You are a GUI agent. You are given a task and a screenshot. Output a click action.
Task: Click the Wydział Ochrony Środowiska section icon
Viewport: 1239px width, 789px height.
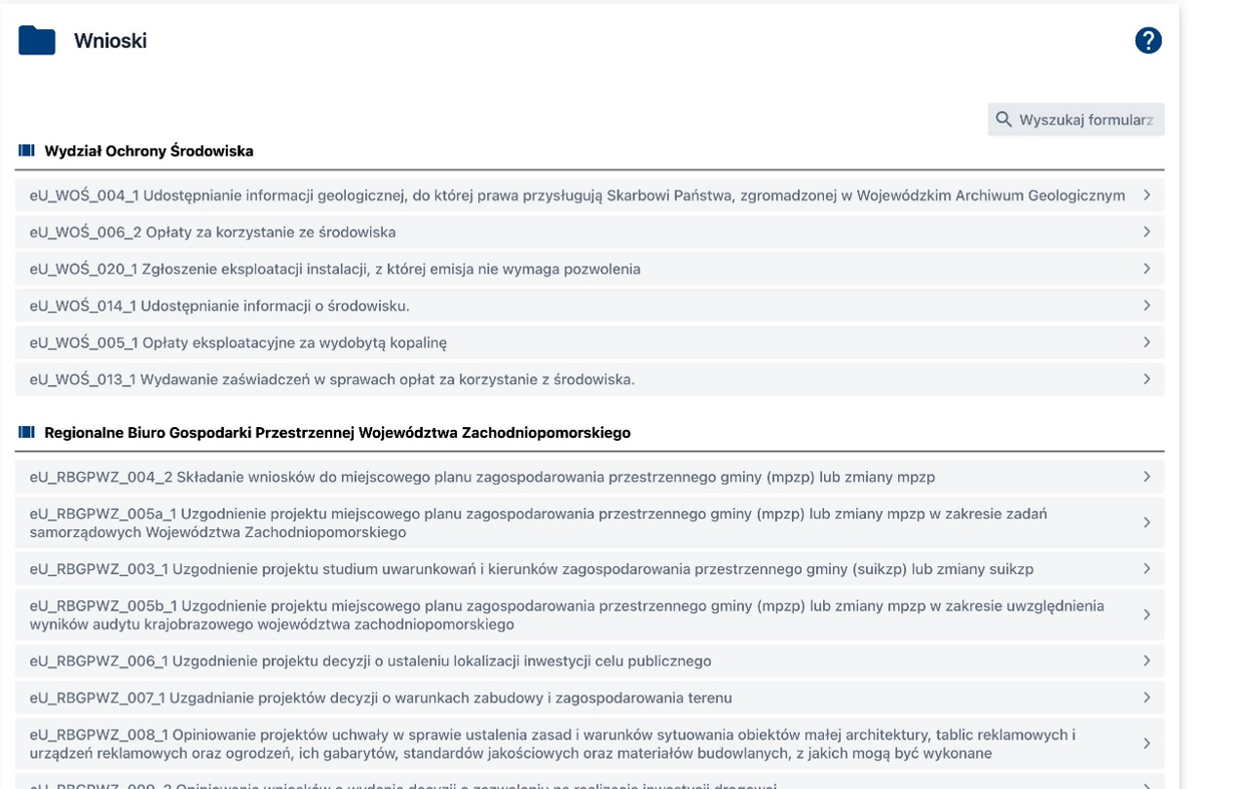click(26, 151)
